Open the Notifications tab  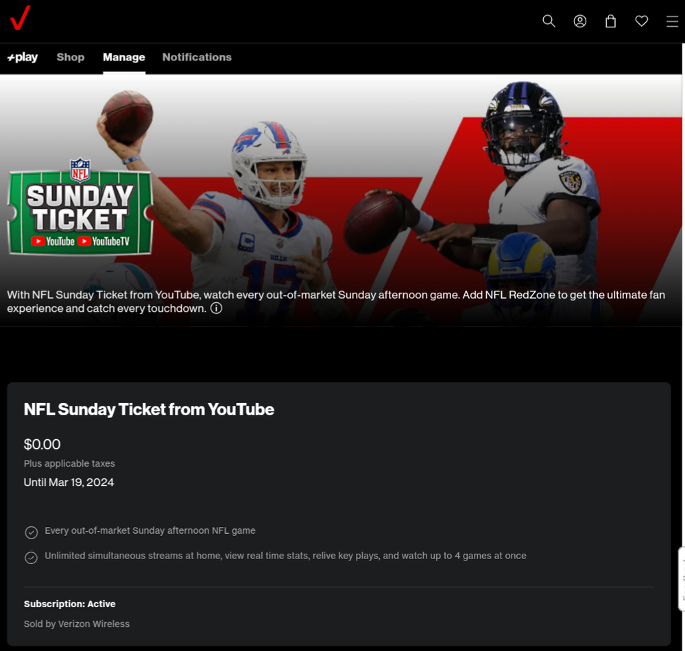pyautogui.click(x=197, y=57)
